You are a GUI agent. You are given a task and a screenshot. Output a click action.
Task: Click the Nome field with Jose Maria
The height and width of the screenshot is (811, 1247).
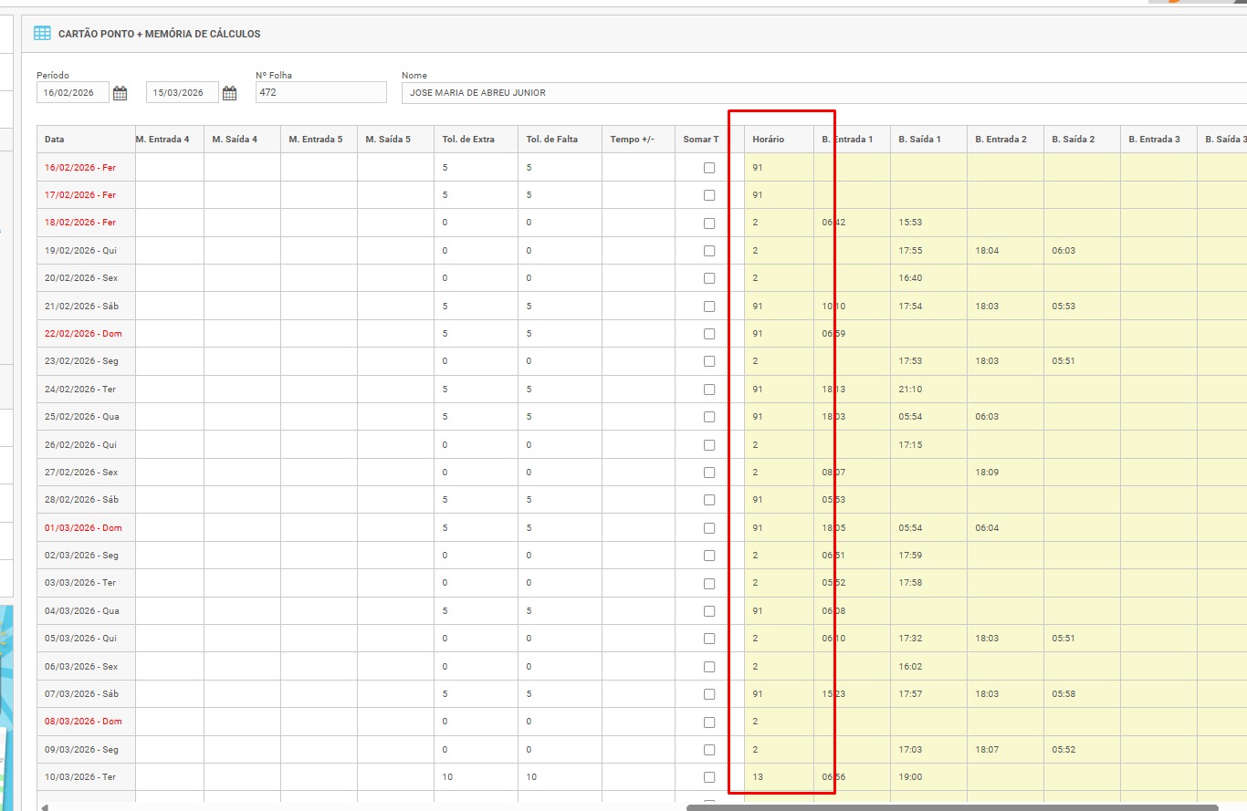[822, 93]
